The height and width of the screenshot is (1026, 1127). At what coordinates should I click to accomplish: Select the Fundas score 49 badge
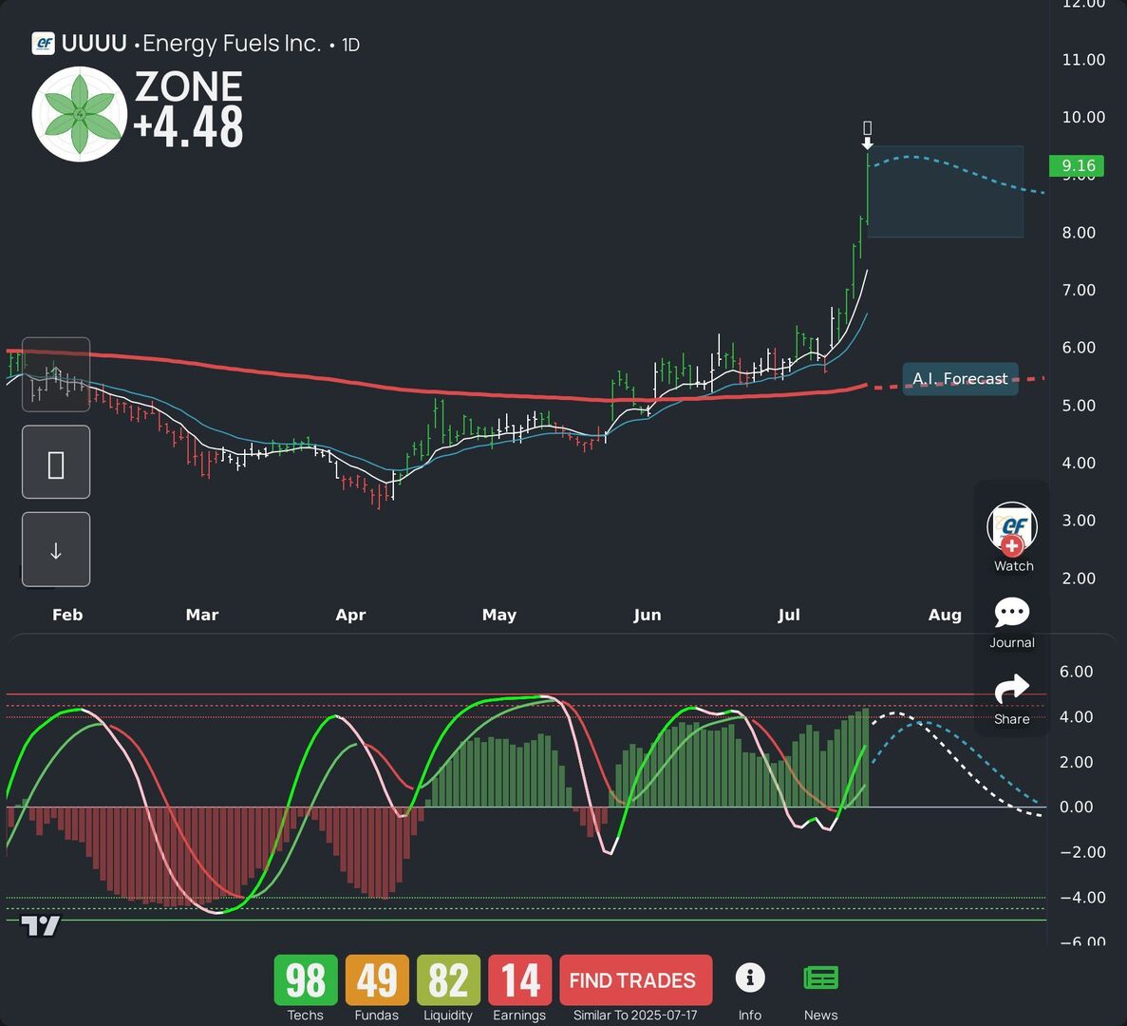pyautogui.click(x=377, y=980)
